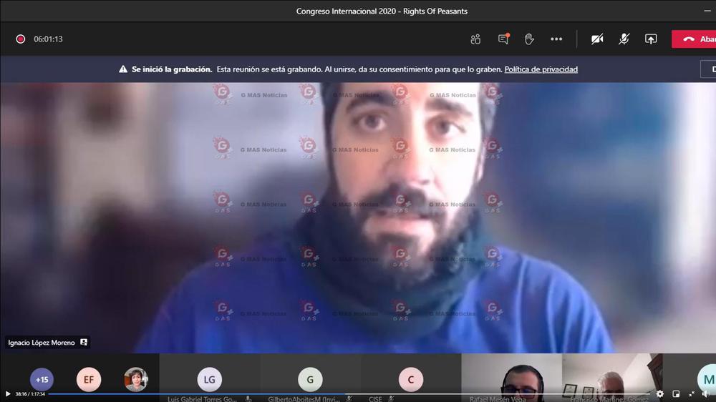Click microphone icon next to Luis Gabriel Torres
The image size is (716, 402).
248,399
